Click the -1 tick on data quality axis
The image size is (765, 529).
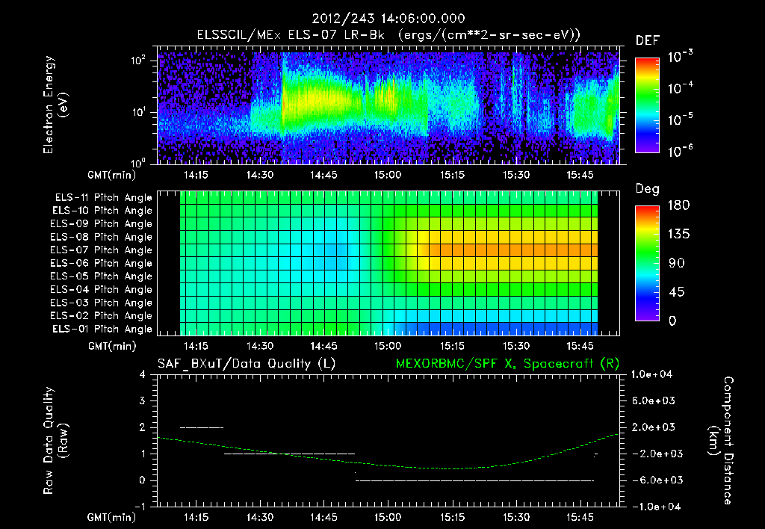point(140,507)
